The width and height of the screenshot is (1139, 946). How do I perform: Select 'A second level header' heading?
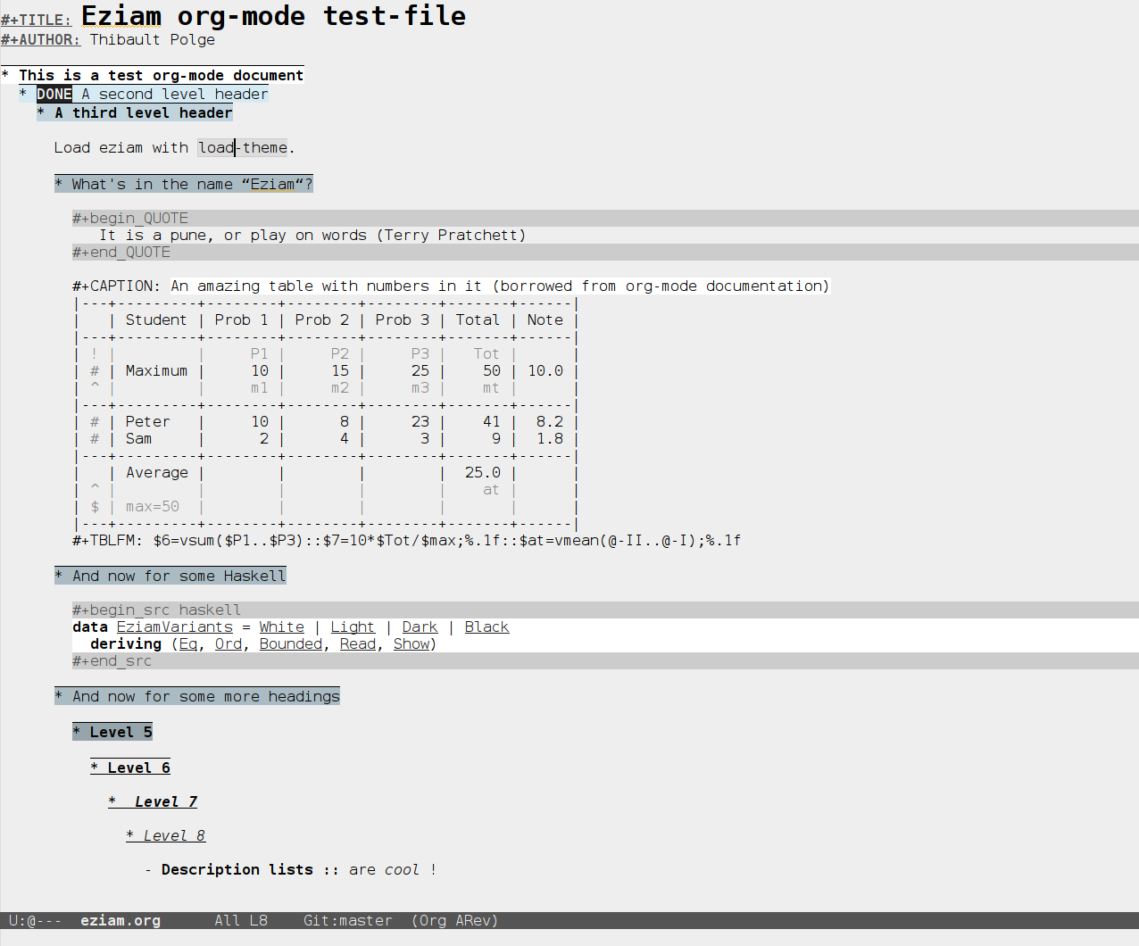[175, 95]
